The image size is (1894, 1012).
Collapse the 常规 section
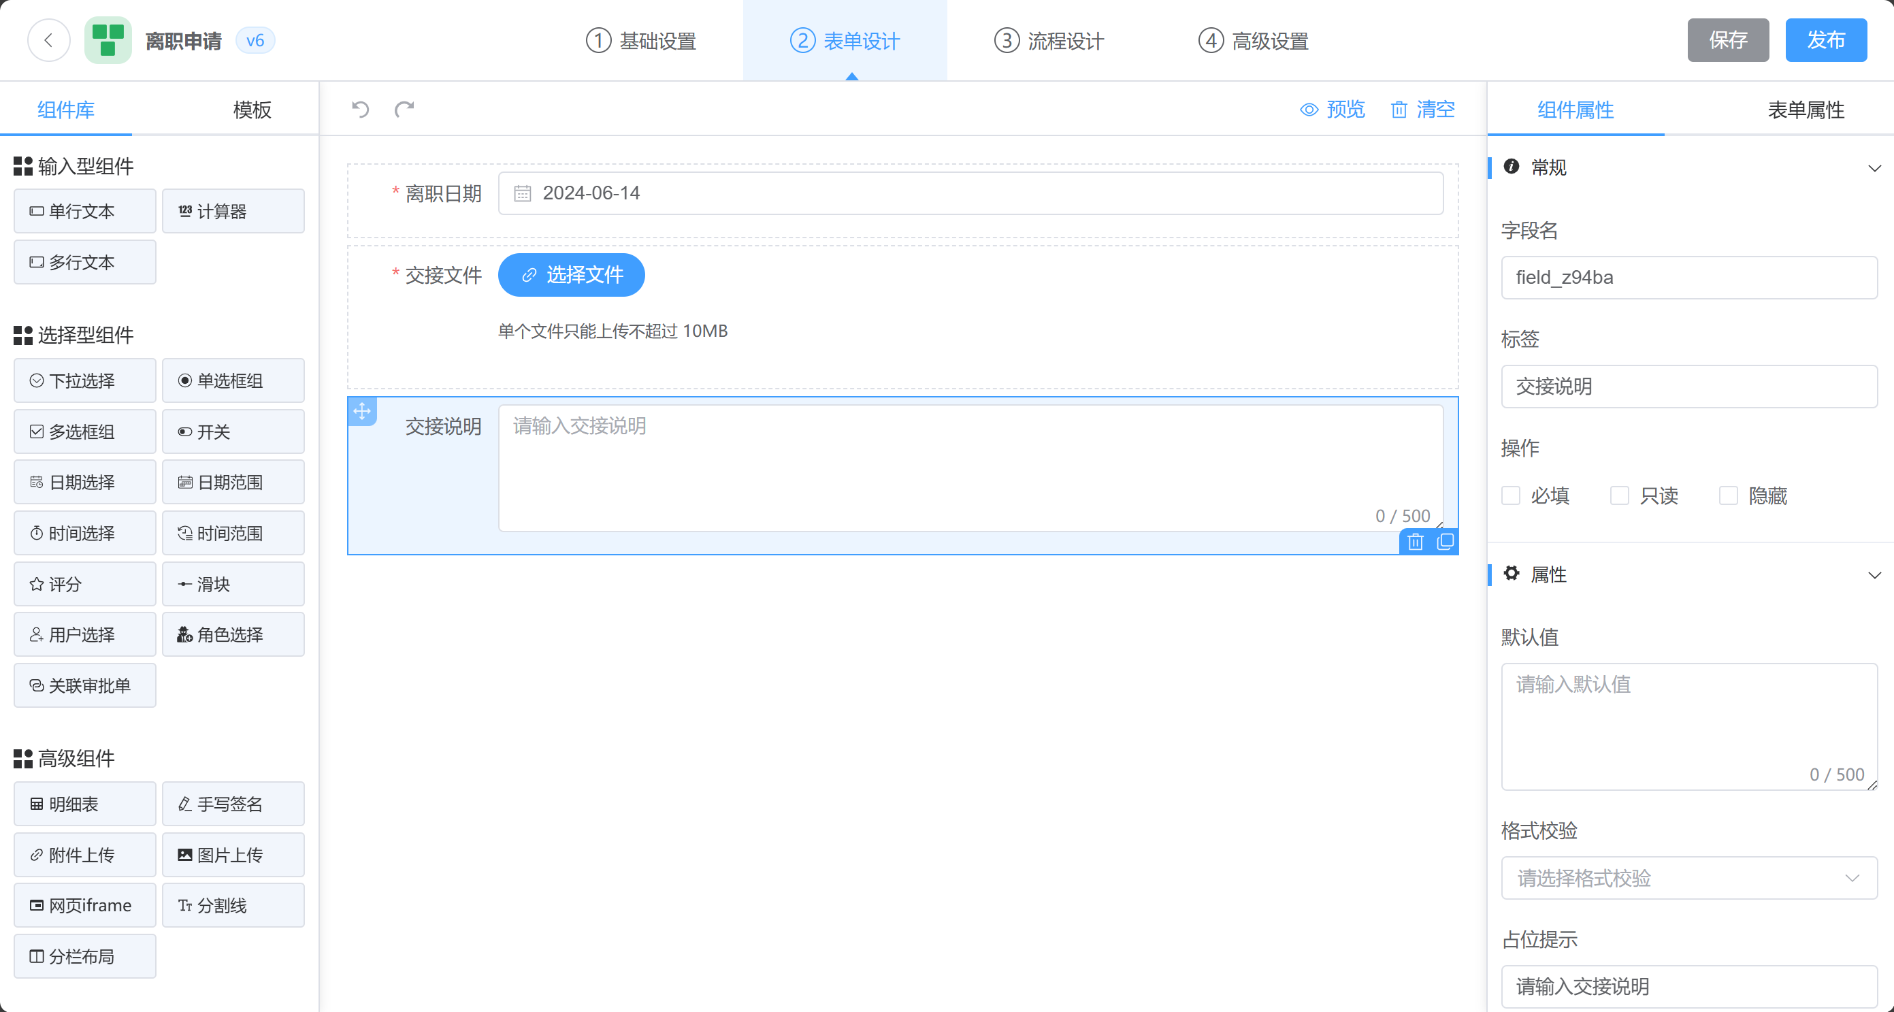1874,167
